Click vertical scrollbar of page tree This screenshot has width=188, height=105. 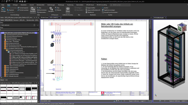coord(38,54)
